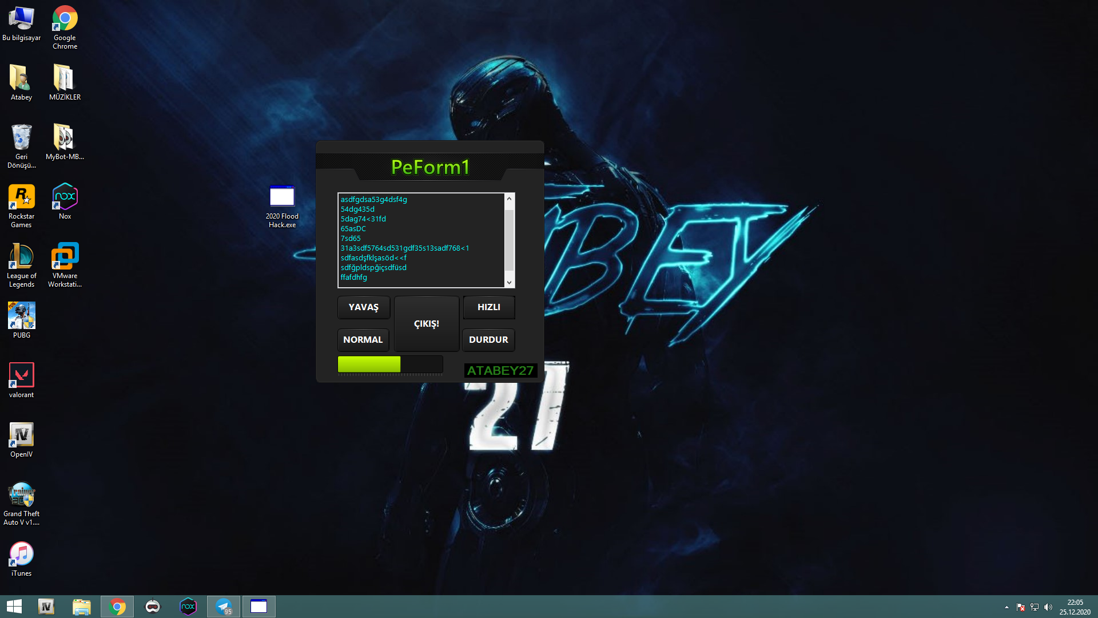
Task: Open the Atabey folder
Action: point(21,83)
